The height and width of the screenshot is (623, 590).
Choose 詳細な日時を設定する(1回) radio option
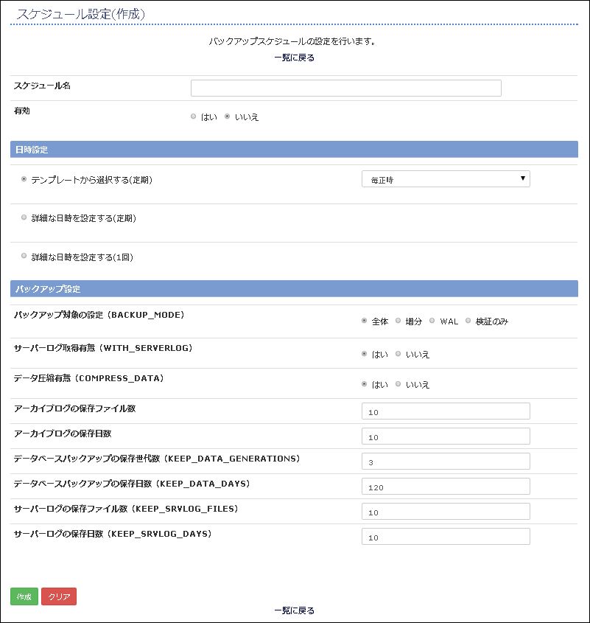[24, 256]
